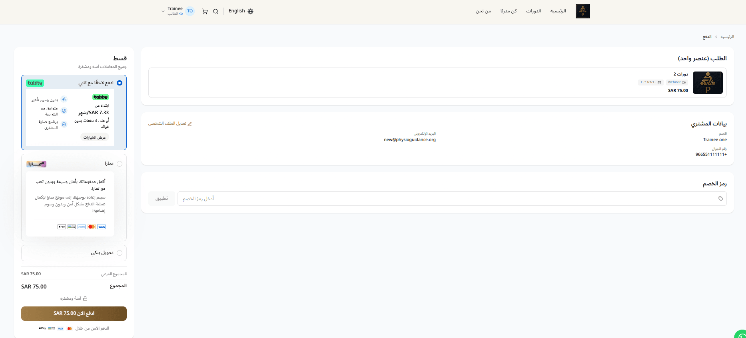This screenshot has width=746, height=338.
Task: Click the Tamara logo badge
Action: pos(36,164)
